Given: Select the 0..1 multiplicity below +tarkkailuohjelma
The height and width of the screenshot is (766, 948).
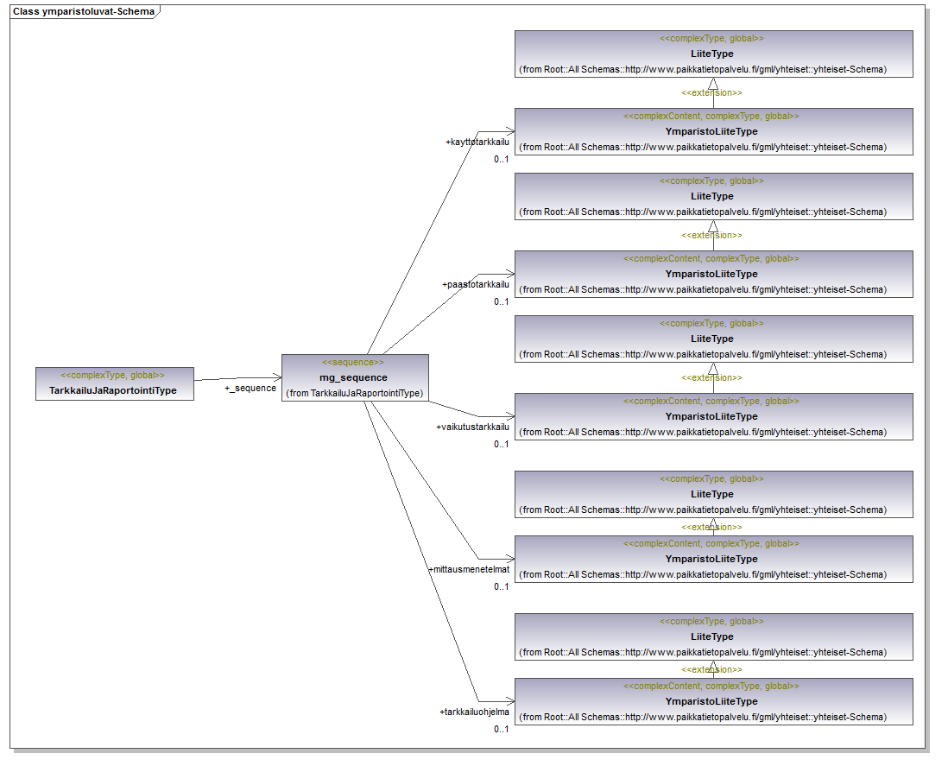Looking at the screenshot, I should pos(502,729).
